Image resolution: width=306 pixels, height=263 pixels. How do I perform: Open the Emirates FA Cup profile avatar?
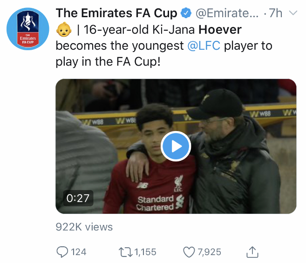point(27,29)
